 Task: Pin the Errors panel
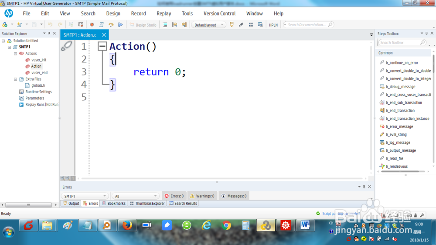click(x=364, y=187)
